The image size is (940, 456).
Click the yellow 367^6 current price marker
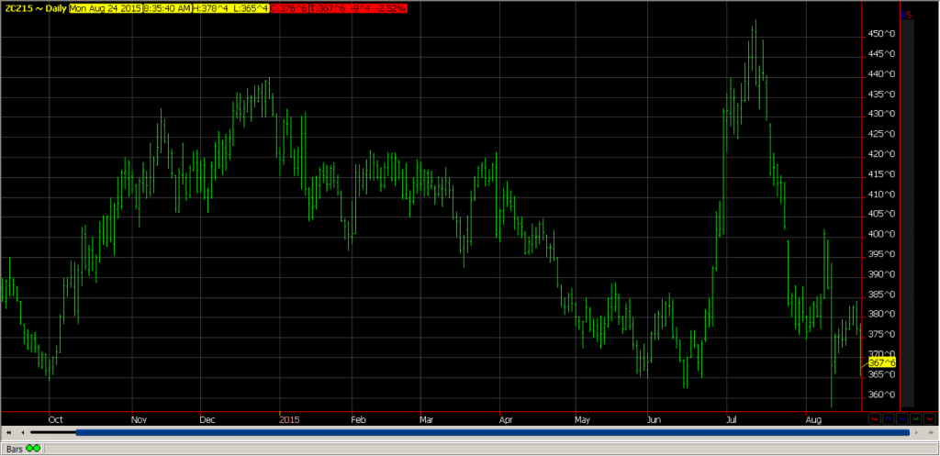click(880, 363)
